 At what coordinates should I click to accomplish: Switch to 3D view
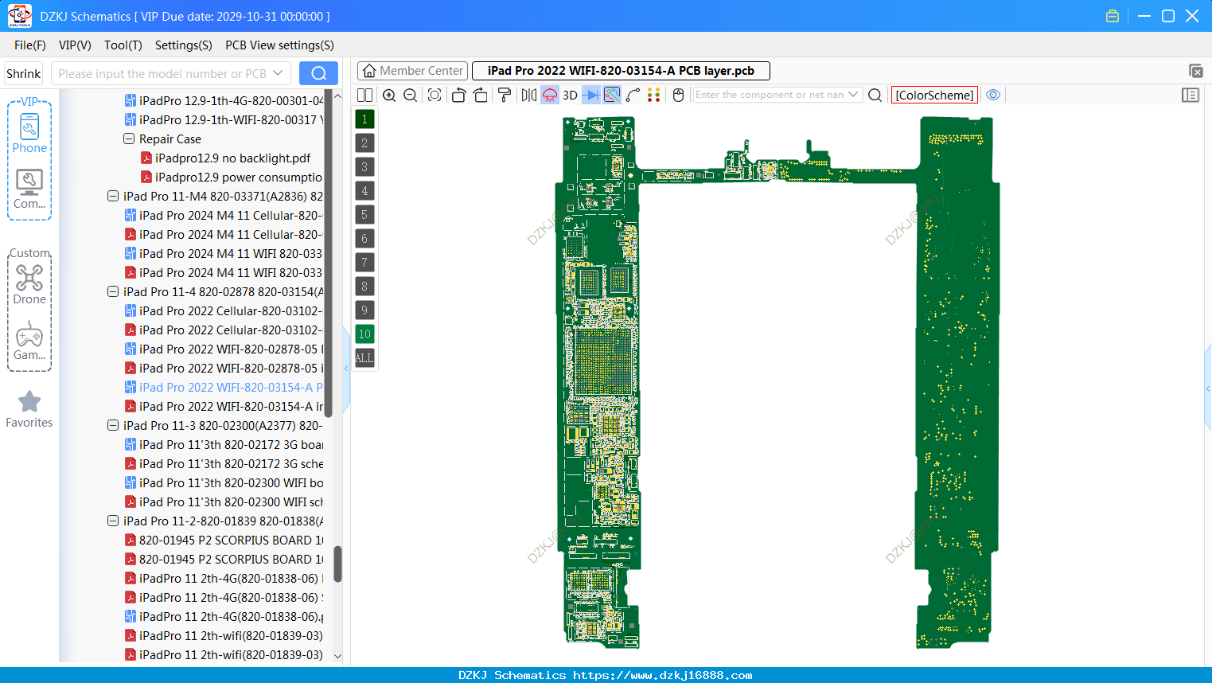[x=570, y=95]
